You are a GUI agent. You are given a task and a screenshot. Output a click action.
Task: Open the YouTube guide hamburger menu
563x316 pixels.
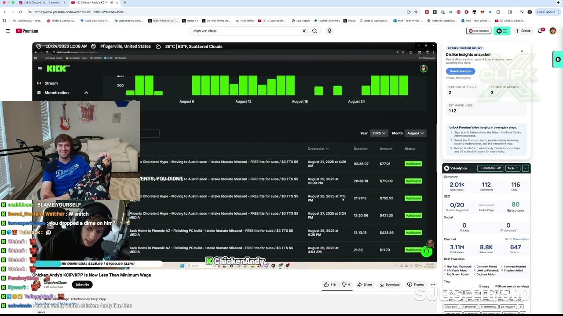pyautogui.click(x=7, y=31)
